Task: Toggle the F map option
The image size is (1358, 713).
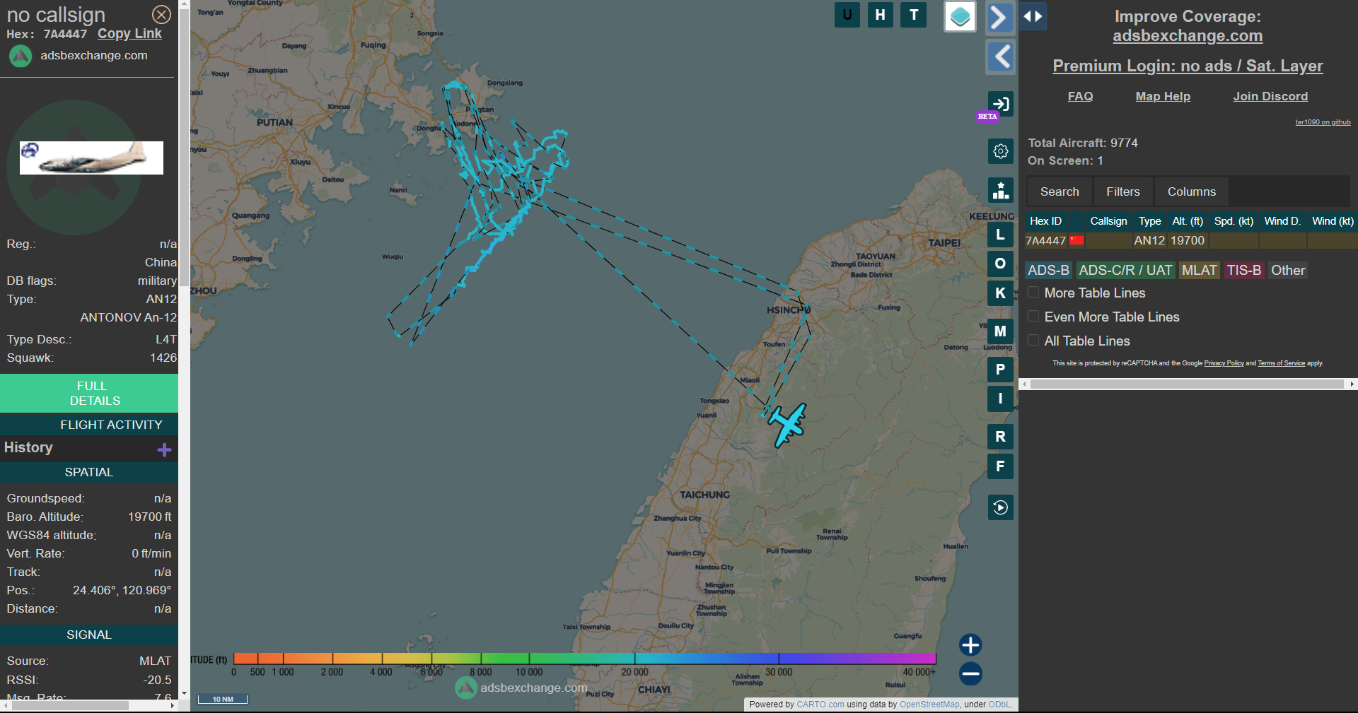Action: point(1000,466)
